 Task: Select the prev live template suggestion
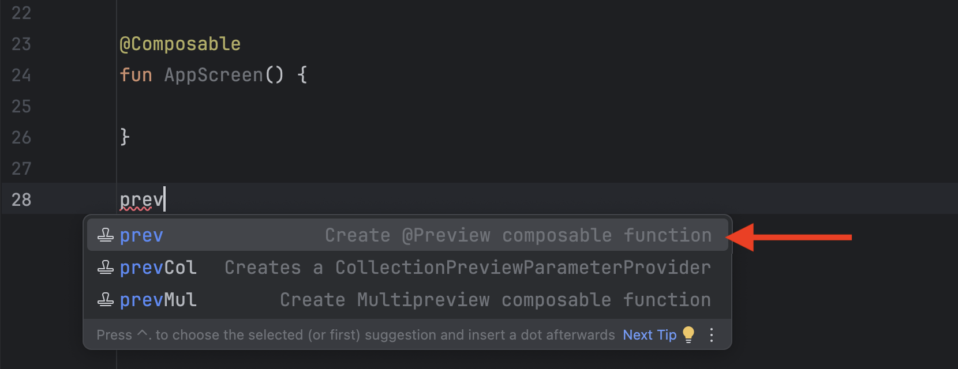pyautogui.click(x=141, y=235)
